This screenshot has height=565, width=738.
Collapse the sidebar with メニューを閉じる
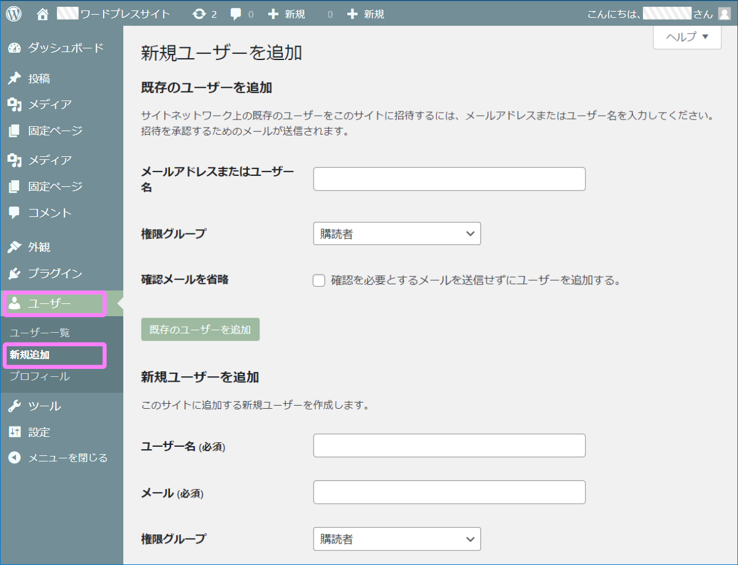pyautogui.click(x=49, y=457)
